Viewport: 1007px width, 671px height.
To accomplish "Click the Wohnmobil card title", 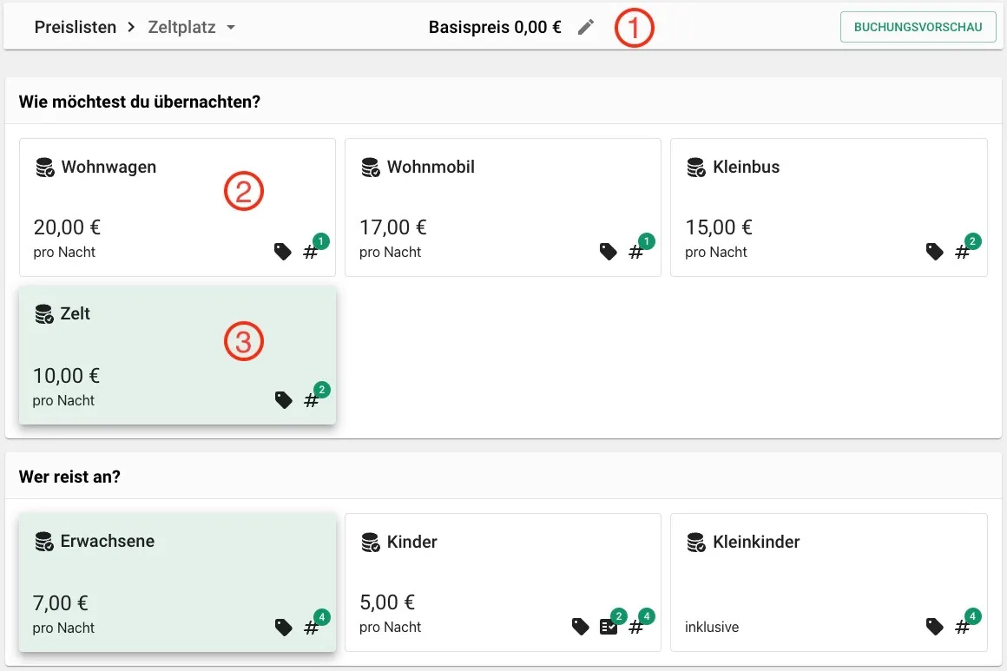I will click(x=431, y=167).
